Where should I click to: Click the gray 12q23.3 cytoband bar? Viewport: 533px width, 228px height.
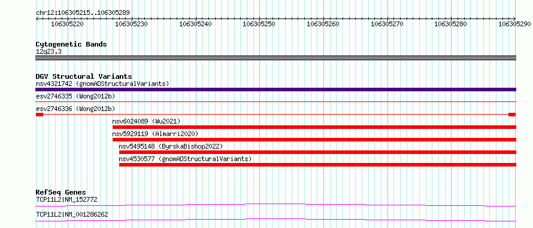click(275, 58)
